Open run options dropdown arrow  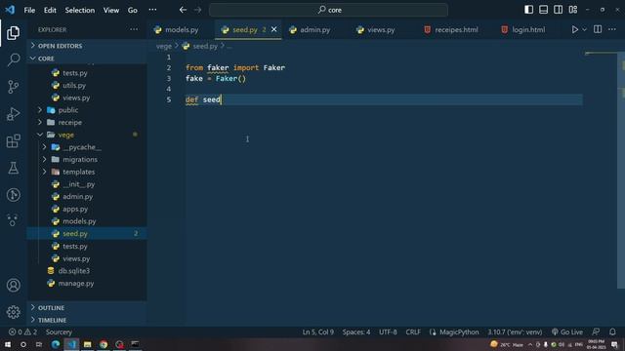584,29
